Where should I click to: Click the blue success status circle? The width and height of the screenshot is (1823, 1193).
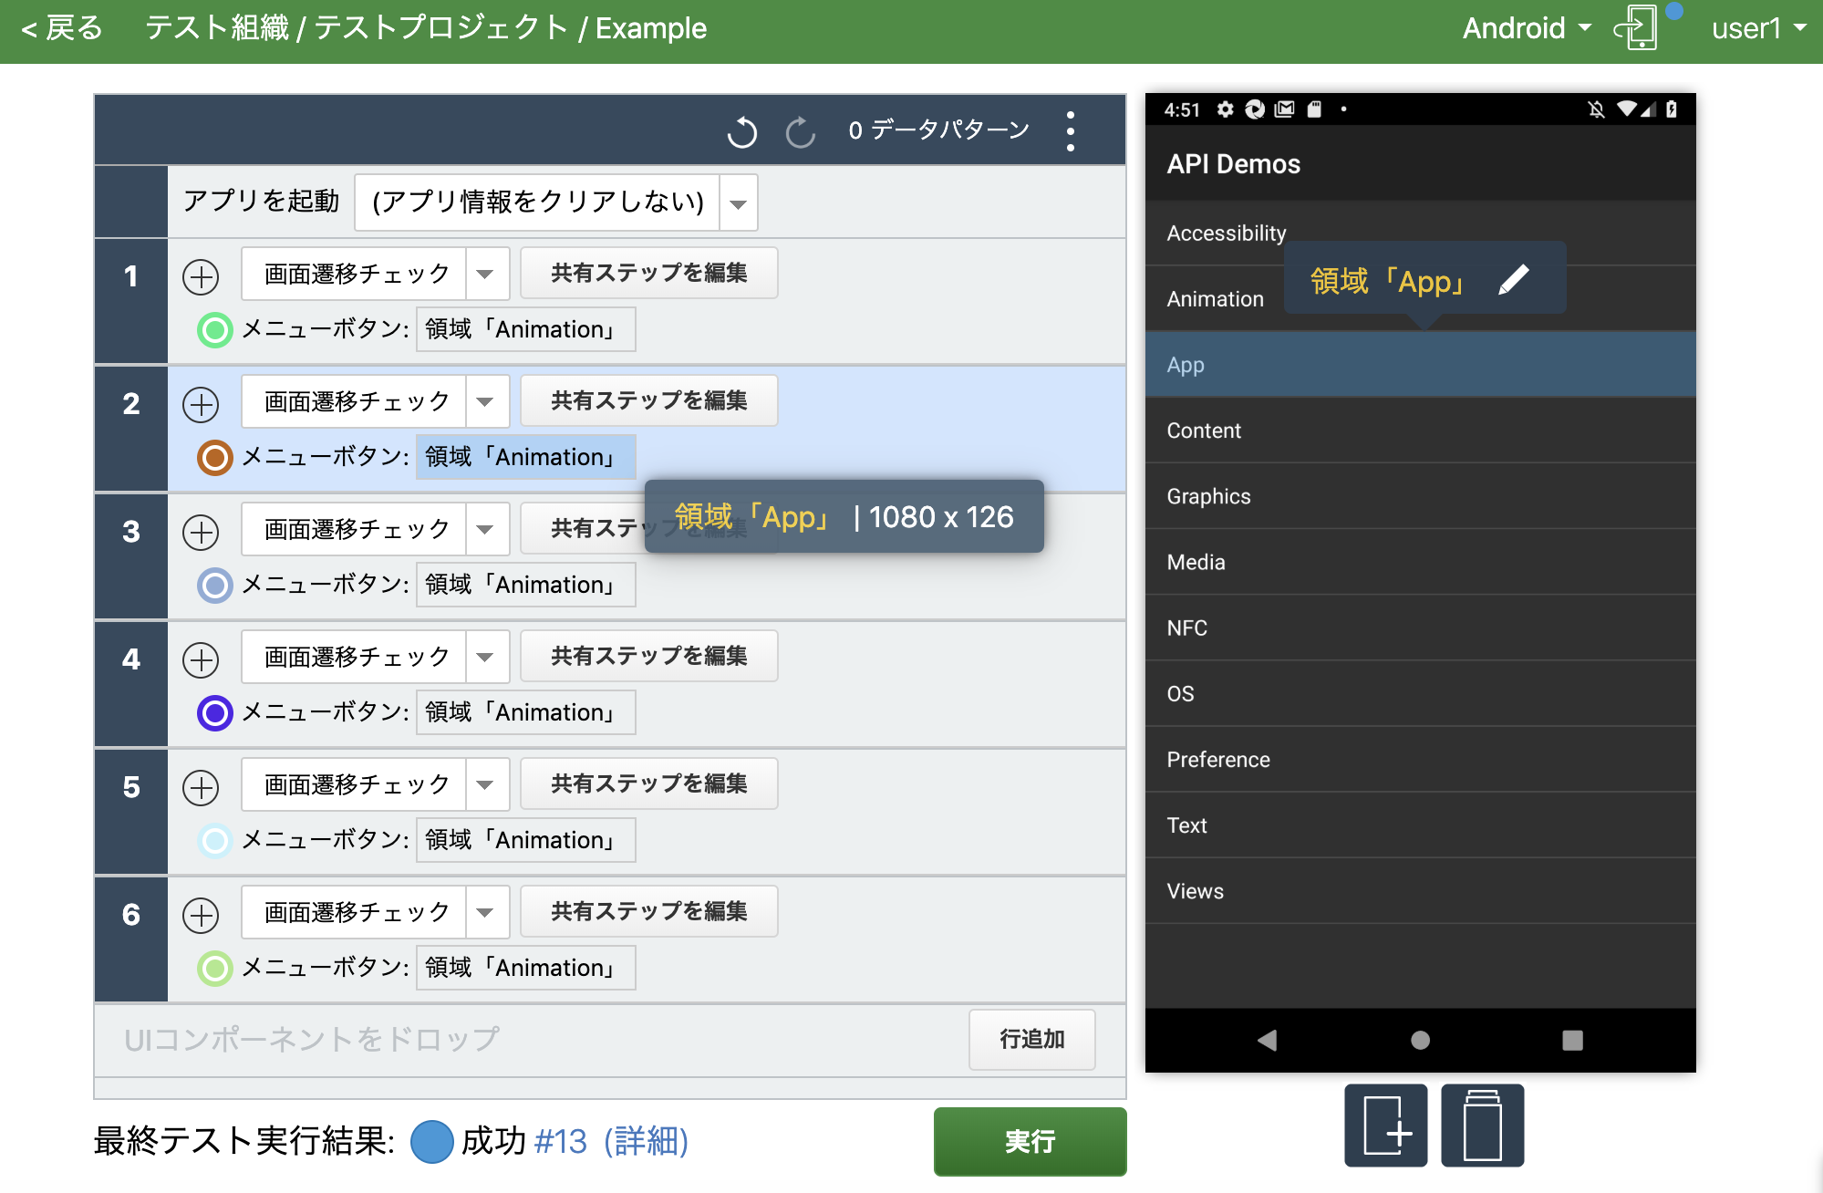432,1142
